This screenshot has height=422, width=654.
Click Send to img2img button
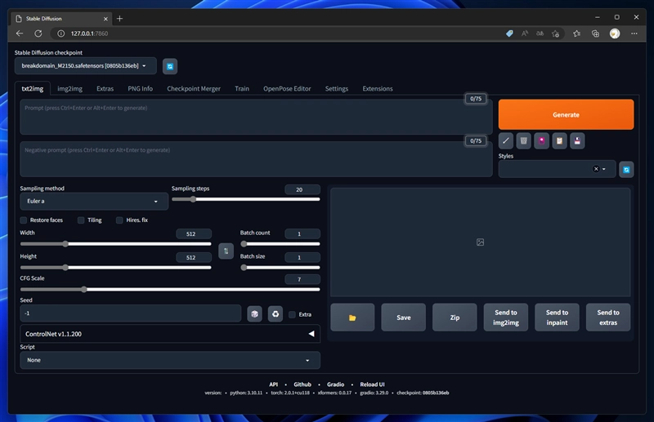tap(505, 318)
